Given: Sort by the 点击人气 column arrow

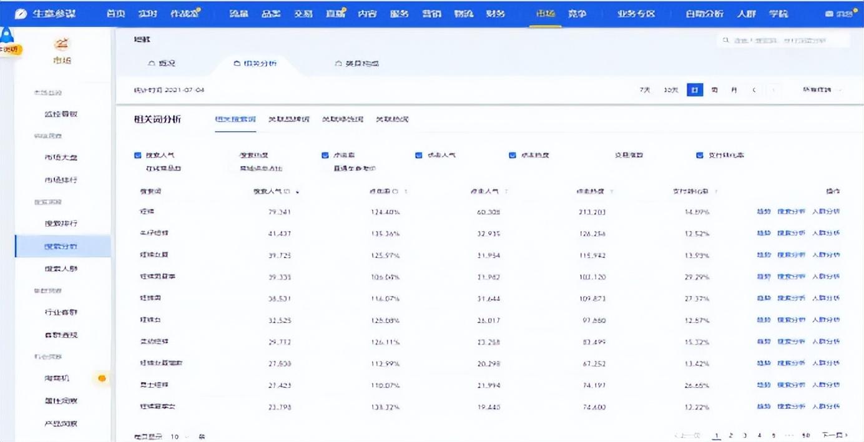Looking at the screenshot, I should point(506,192).
